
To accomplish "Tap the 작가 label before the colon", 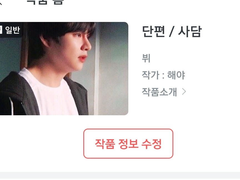I will [151, 75].
